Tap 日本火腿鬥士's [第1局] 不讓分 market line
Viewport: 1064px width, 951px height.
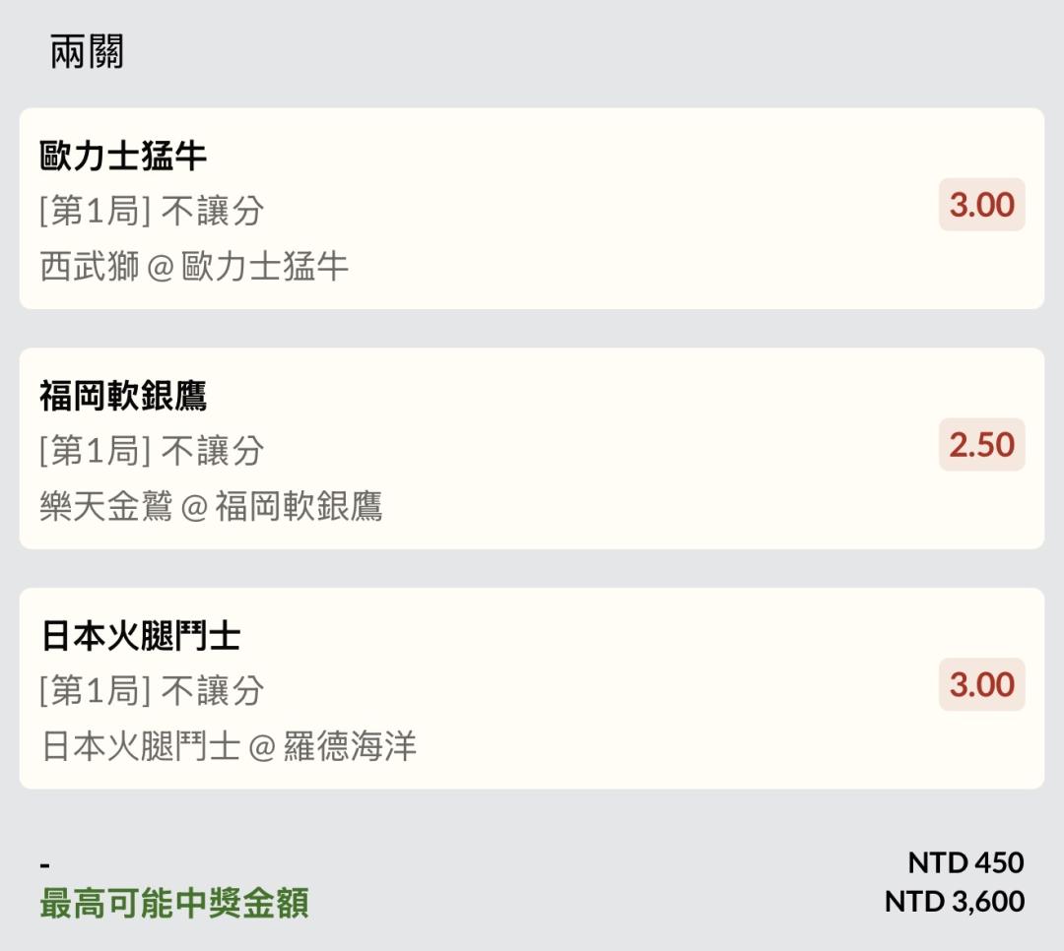[x=152, y=691]
